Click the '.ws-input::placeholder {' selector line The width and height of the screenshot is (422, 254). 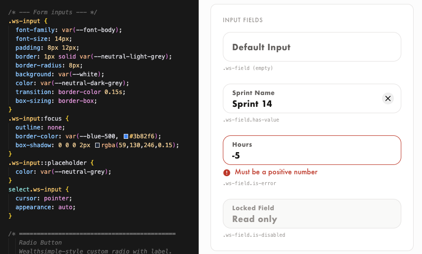(x=51, y=163)
